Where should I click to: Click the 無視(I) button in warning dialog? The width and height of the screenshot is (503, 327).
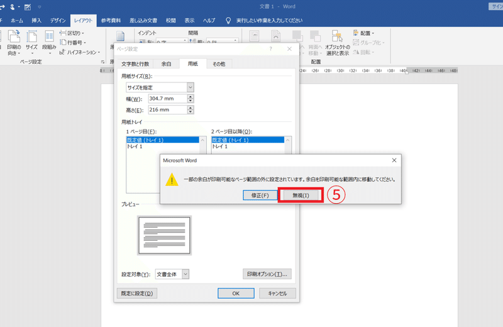click(301, 195)
